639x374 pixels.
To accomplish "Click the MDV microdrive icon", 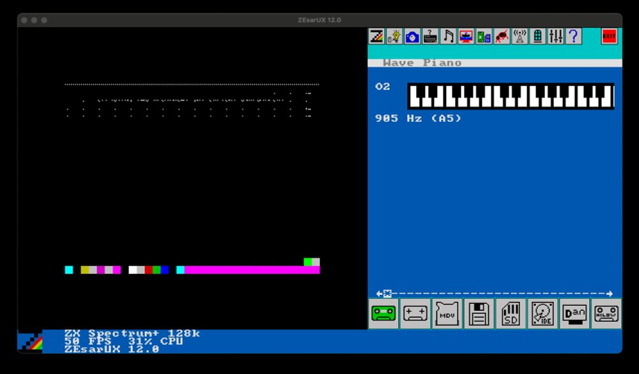I will (x=447, y=313).
